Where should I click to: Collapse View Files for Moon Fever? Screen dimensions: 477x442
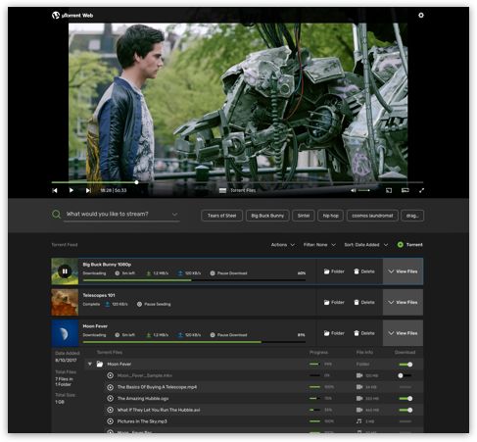click(x=403, y=333)
